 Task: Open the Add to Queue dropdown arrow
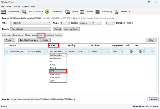(x=43, y=12)
